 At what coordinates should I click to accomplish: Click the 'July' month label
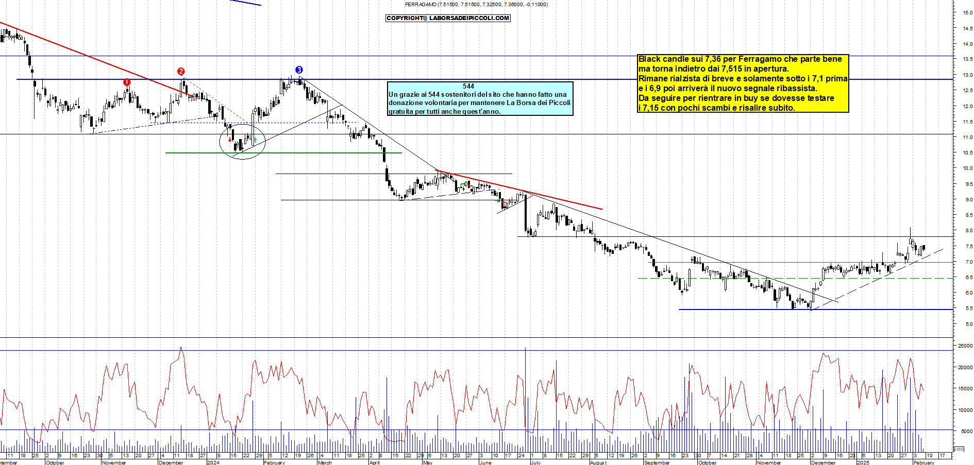click(535, 462)
